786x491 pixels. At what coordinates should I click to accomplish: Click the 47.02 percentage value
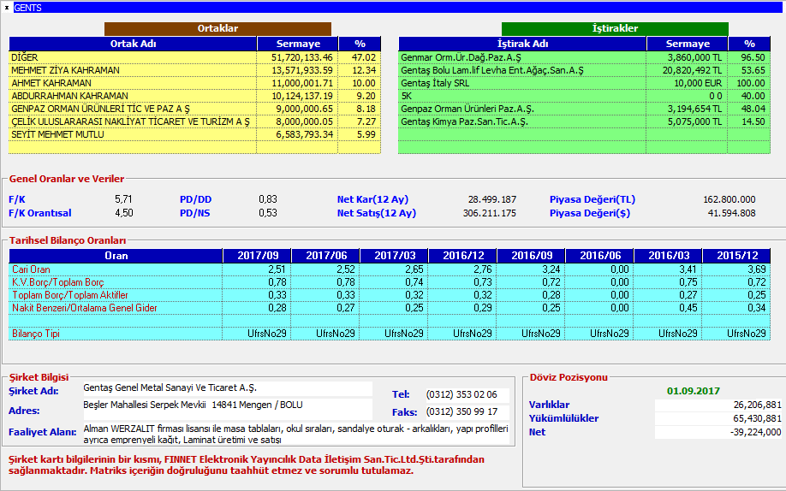pos(363,57)
